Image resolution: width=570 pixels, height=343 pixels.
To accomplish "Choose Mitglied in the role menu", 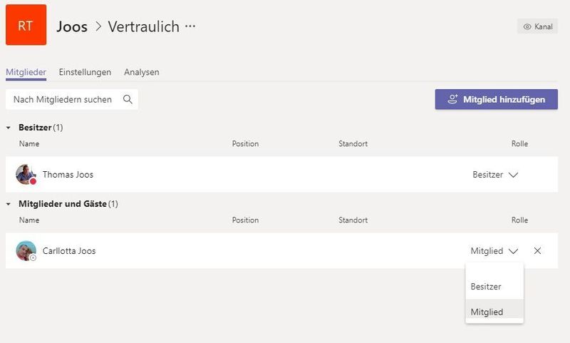I will point(487,312).
